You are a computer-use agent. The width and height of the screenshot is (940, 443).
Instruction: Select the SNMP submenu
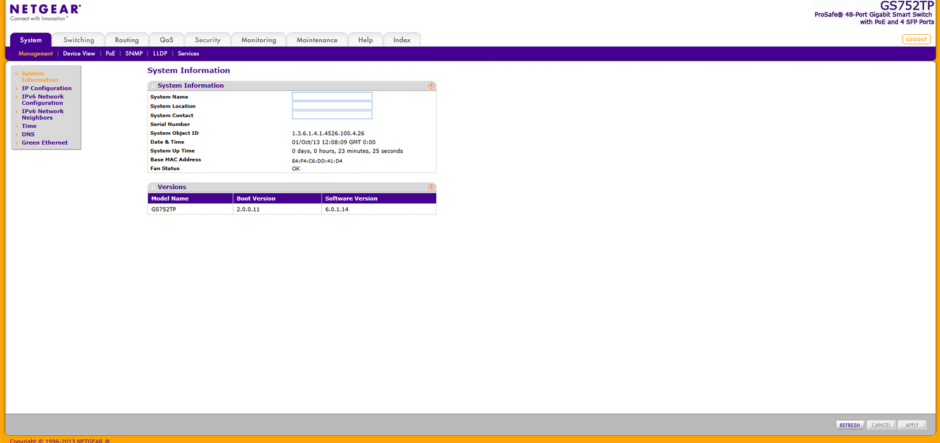(134, 54)
